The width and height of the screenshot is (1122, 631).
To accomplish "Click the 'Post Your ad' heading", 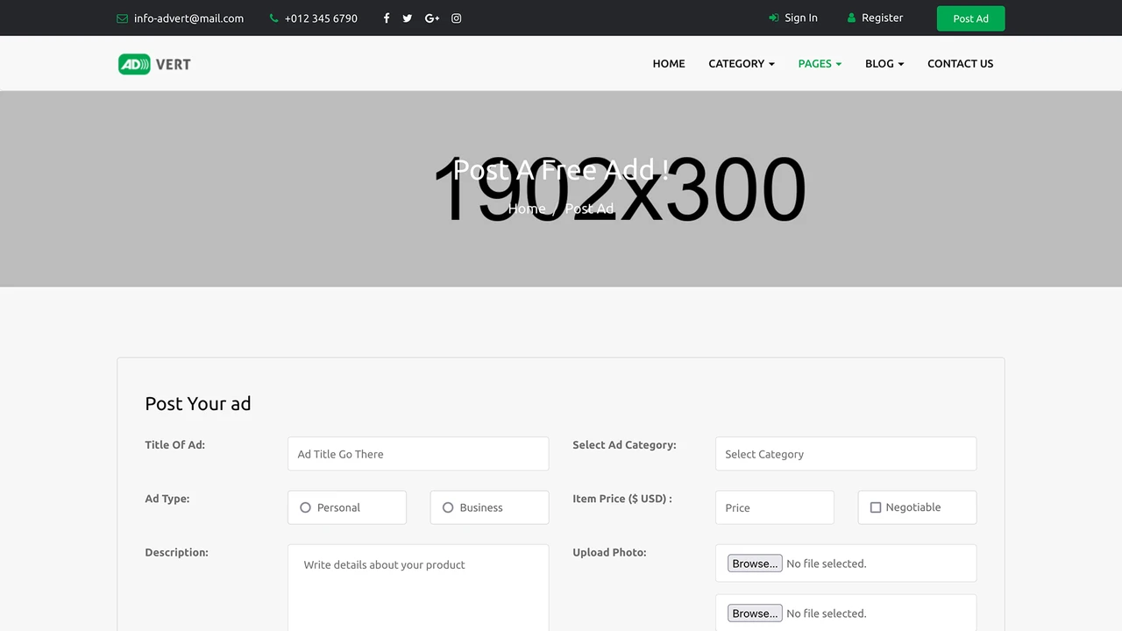I will [x=198, y=404].
